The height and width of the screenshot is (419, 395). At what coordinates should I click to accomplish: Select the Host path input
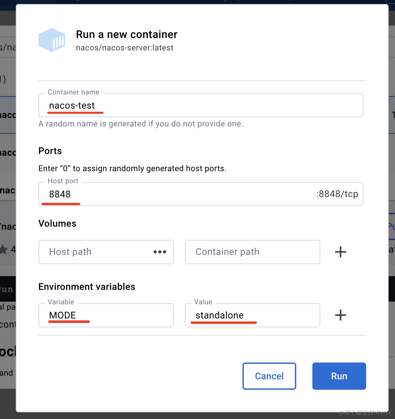[x=97, y=252]
